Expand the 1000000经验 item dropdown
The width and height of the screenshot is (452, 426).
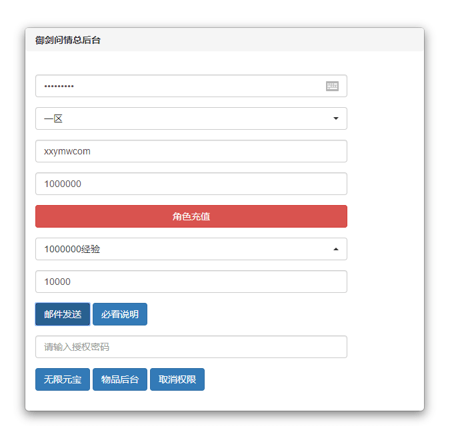click(x=191, y=249)
